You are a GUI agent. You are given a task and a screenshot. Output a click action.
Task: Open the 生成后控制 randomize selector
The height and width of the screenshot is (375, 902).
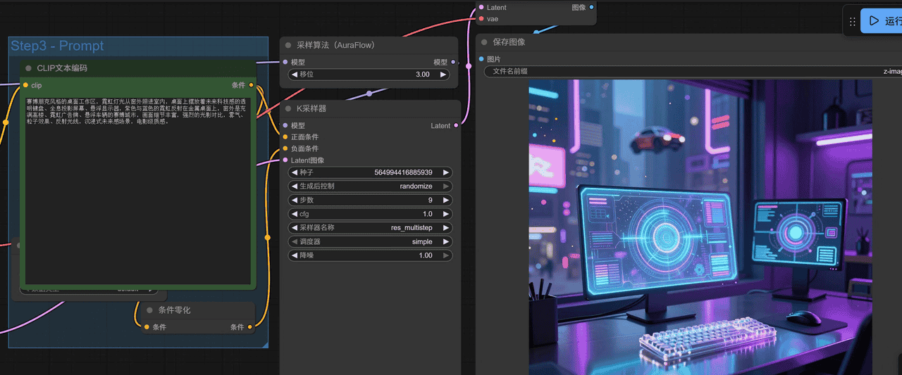pyautogui.click(x=370, y=186)
